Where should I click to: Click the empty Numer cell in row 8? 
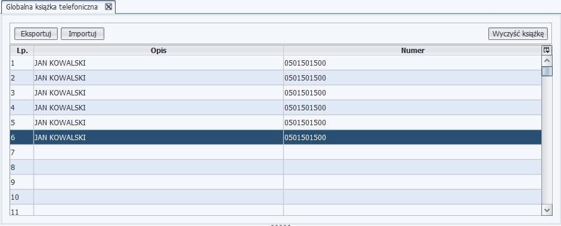tap(413, 167)
